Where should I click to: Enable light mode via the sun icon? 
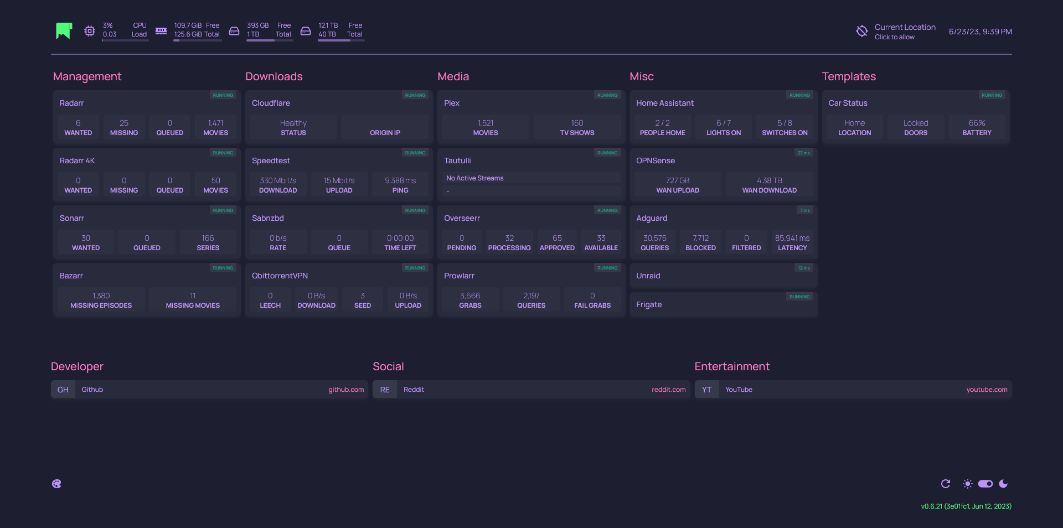tap(967, 484)
